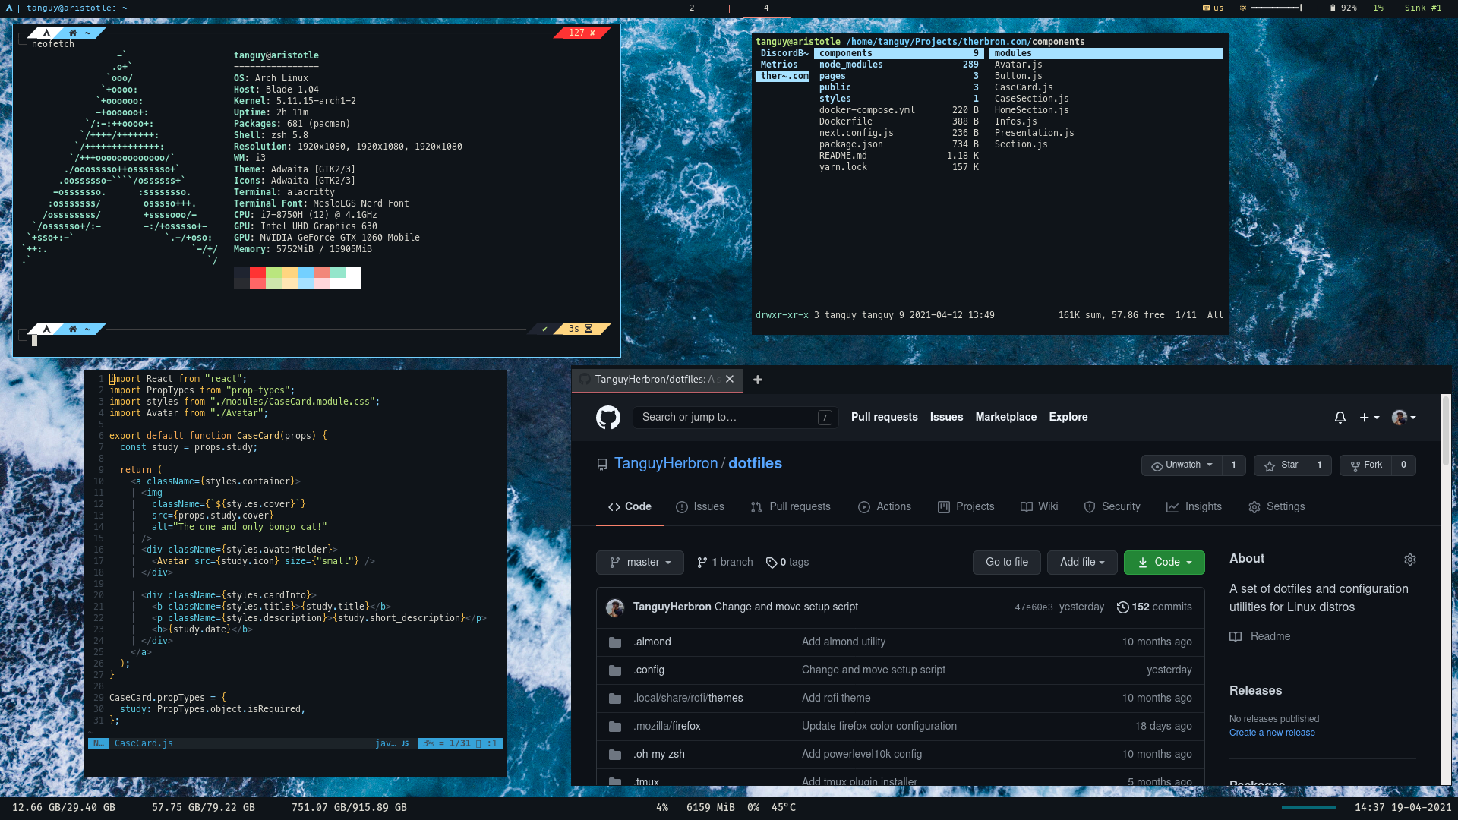
Task: Click the Sink #1 audio indicator
Action: pyautogui.click(x=1423, y=8)
